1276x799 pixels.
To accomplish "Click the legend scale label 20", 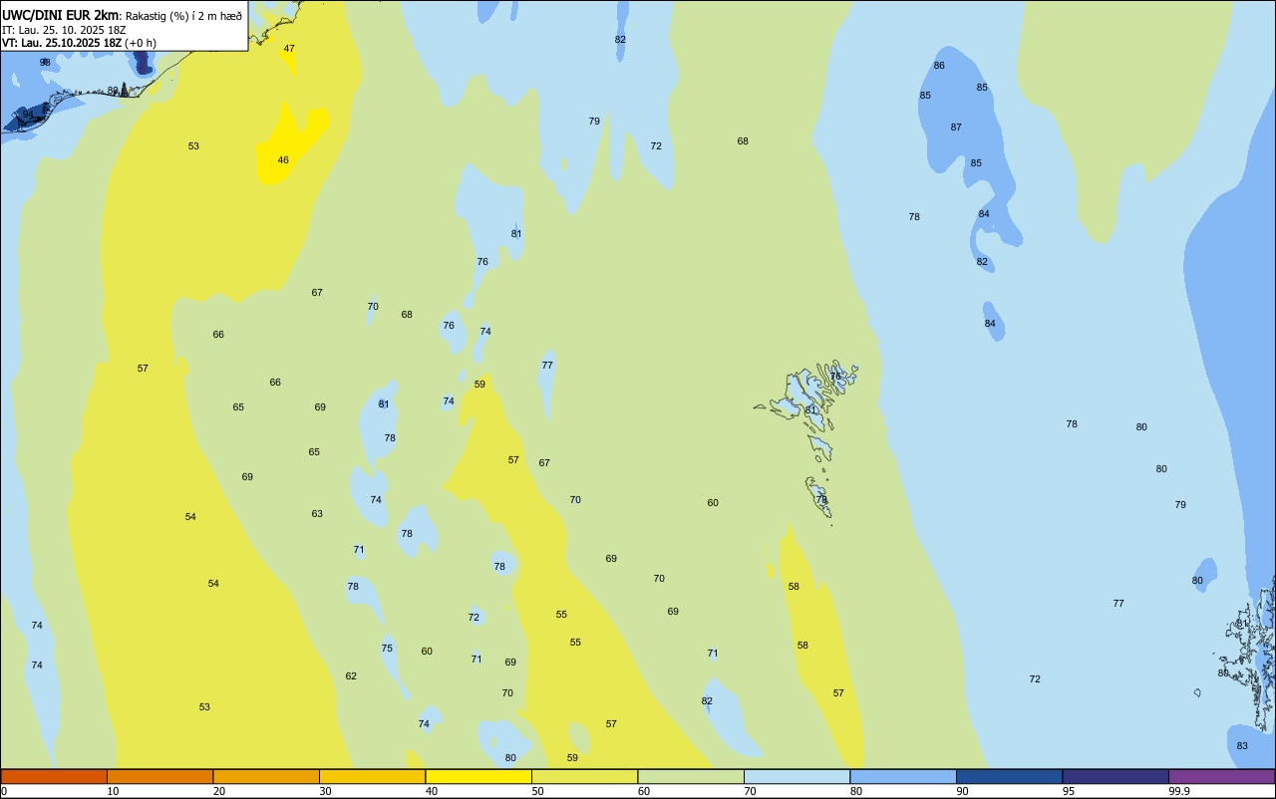I will (x=219, y=791).
